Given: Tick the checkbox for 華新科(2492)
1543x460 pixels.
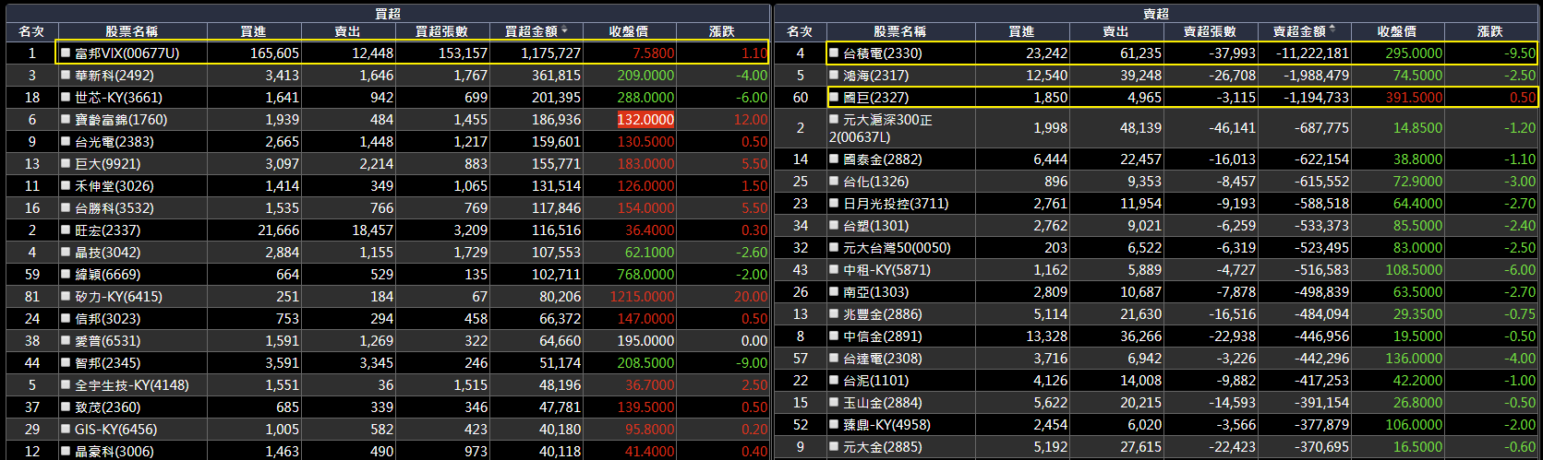Looking at the screenshot, I should click(x=66, y=75).
